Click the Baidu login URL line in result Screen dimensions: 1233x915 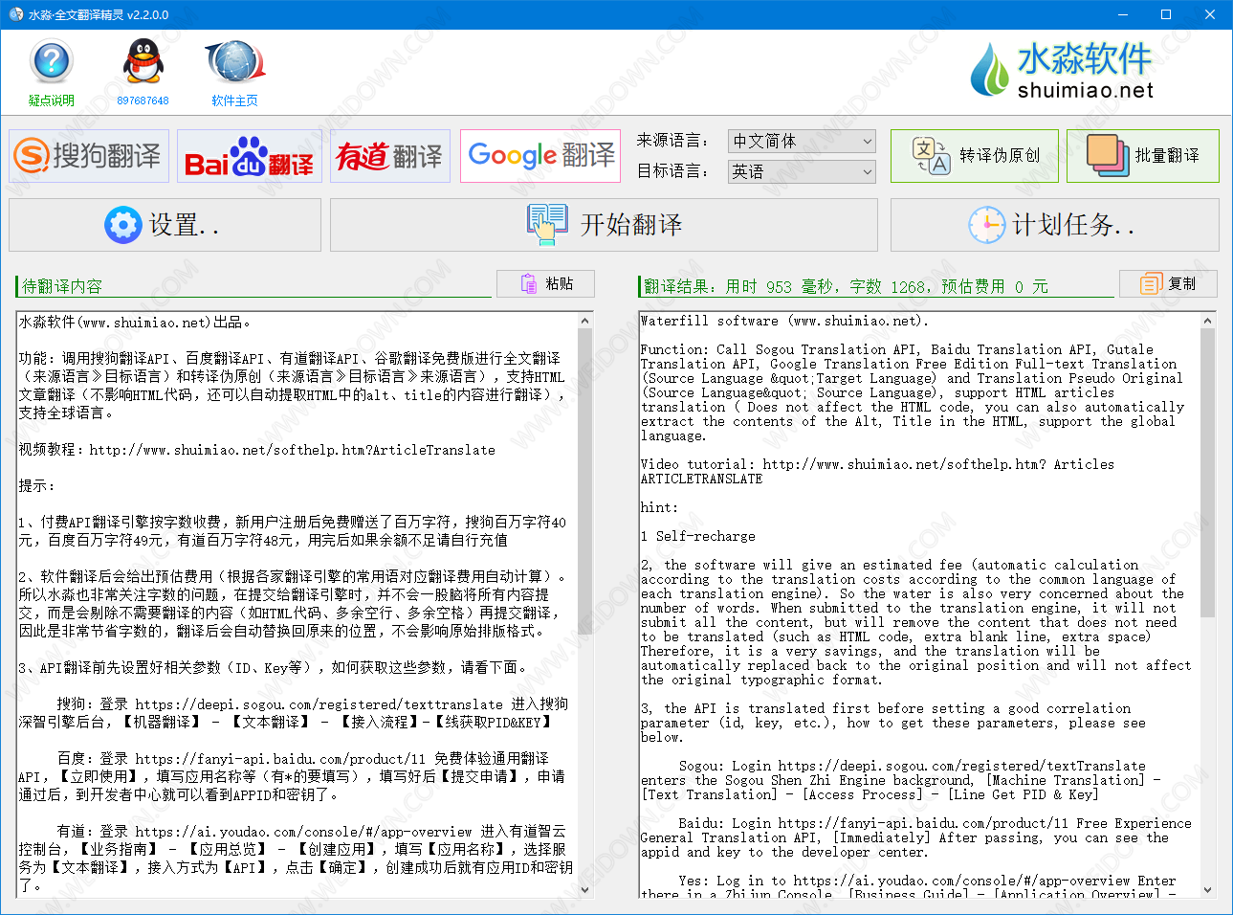coord(936,823)
